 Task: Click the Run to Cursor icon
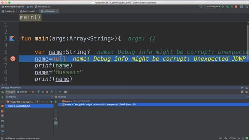(60, 92)
